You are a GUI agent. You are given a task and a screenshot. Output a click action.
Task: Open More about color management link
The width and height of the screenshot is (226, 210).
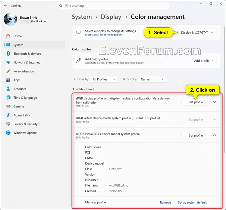click(x=104, y=35)
